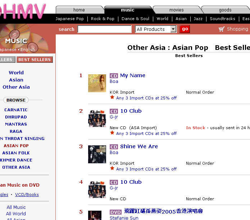Open 25% off offer under Shine We Are
Viewport: 250px width, 220px height.
[x=146, y=169]
